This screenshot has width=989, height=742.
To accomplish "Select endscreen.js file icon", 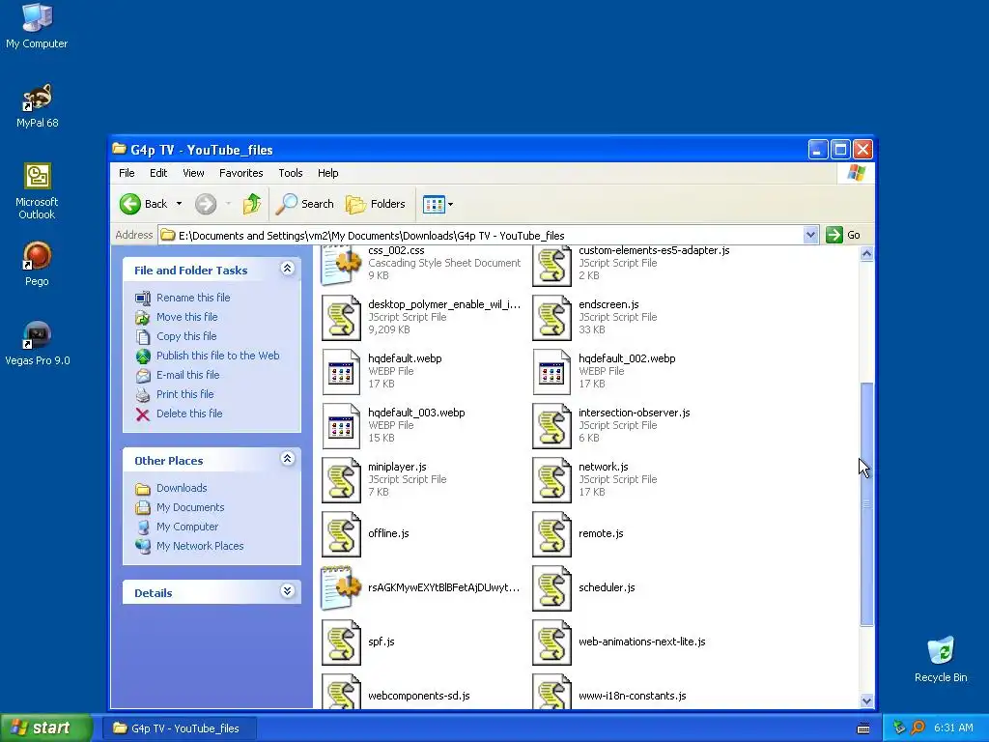I will point(551,318).
